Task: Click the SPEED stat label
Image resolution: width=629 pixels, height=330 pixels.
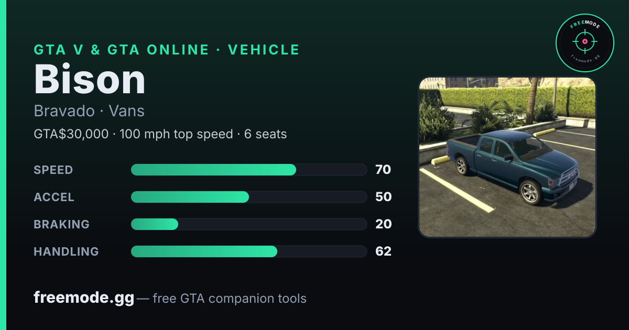Action: pyautogui.click(x=53, y=170)
